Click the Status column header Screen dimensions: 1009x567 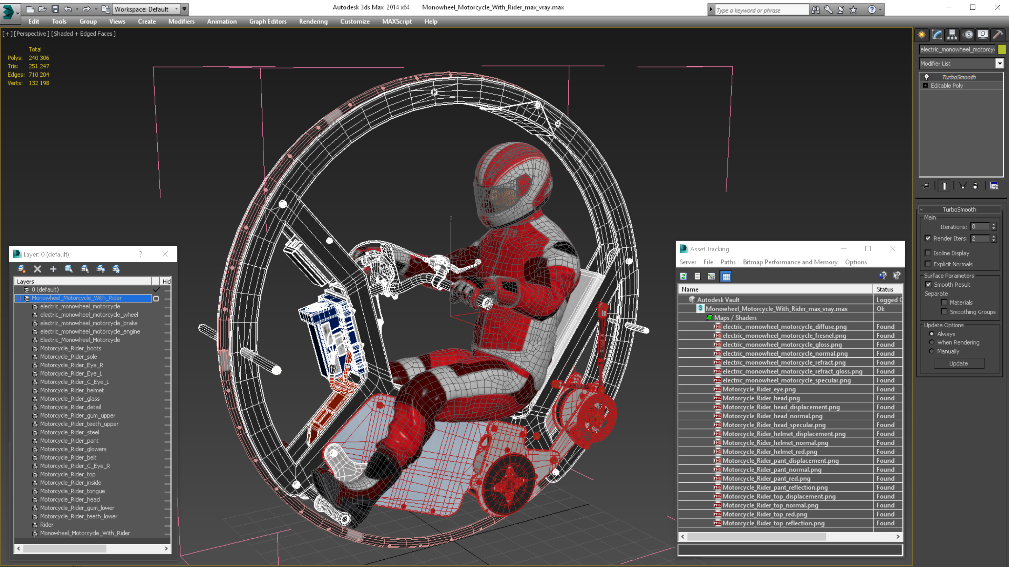(x=887, y=289)
